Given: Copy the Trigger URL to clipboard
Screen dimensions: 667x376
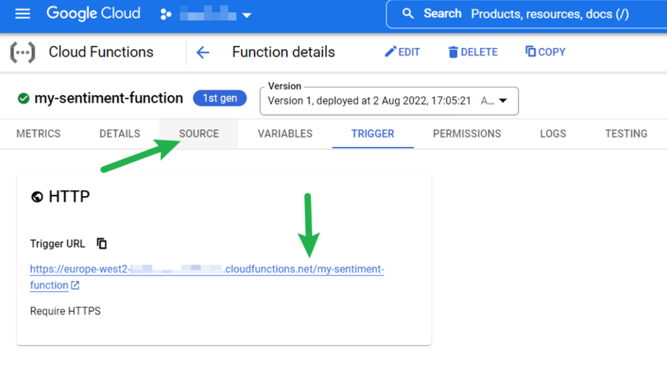Looking at the screenshot, I should point(102,243).
